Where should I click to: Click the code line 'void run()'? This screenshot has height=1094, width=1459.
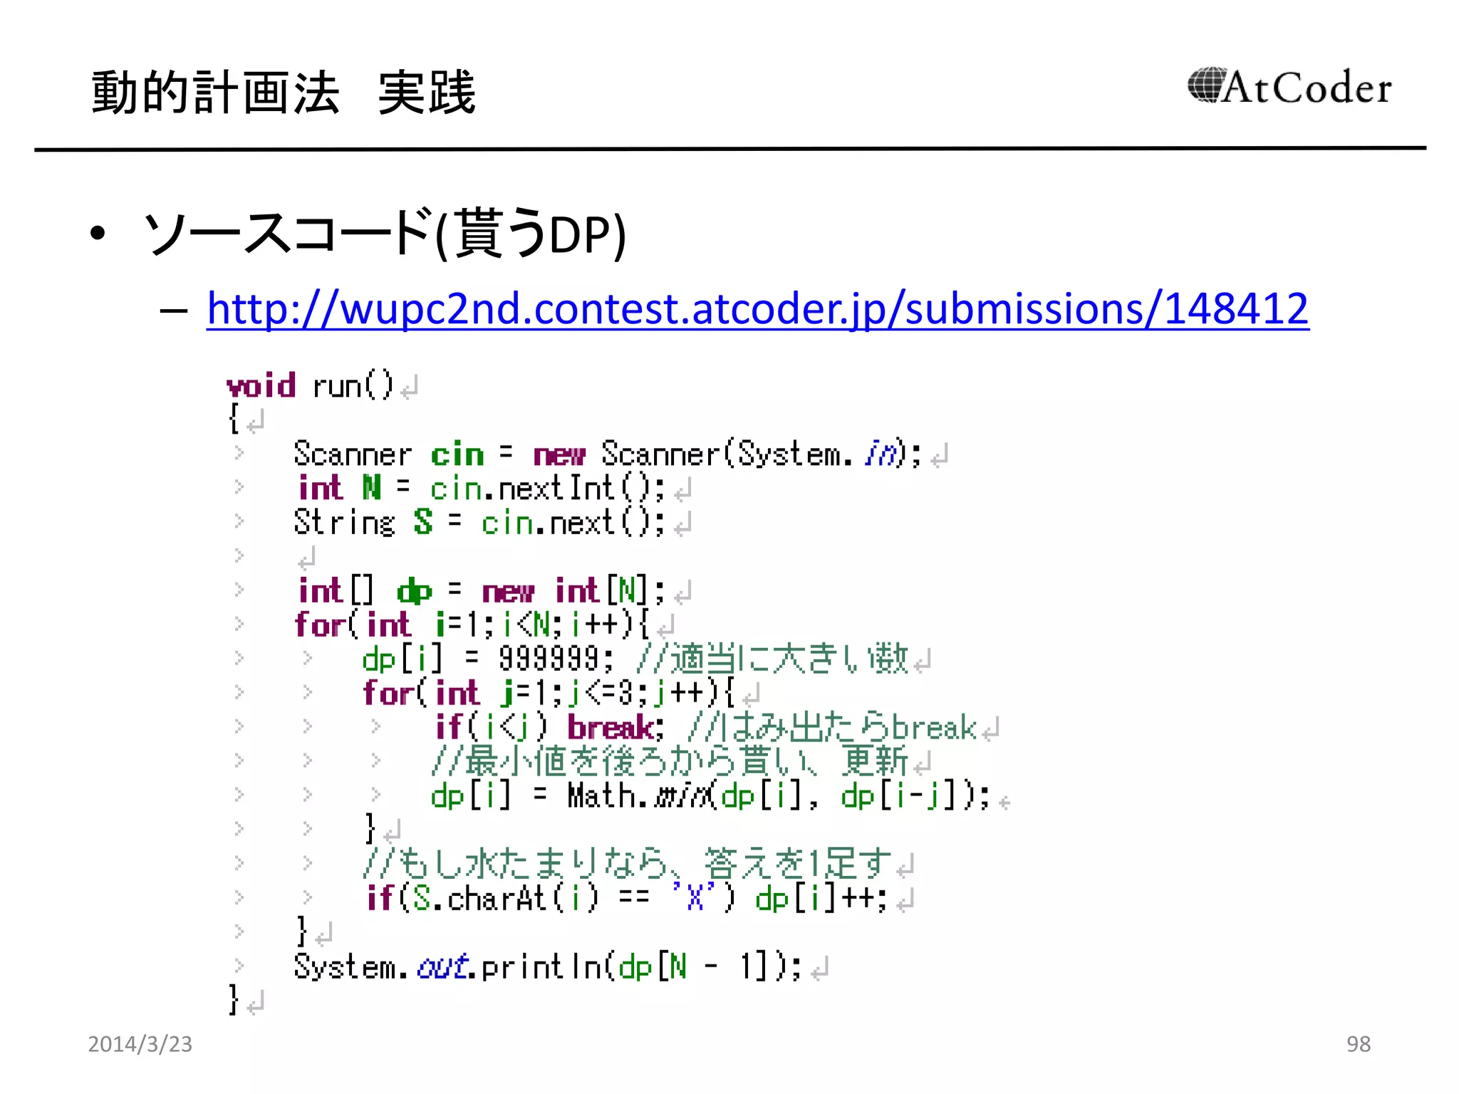[310, 386]
